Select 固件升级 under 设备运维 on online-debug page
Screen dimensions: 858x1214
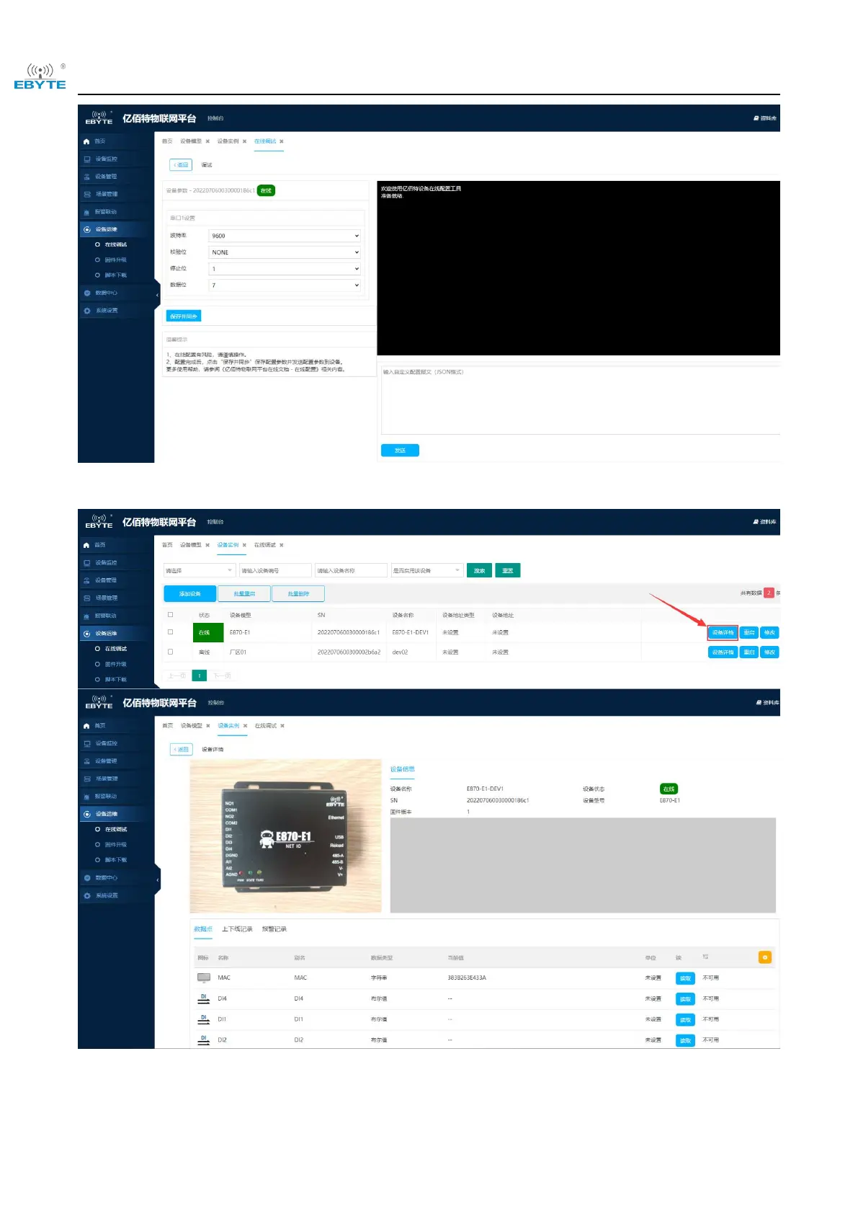115,260
